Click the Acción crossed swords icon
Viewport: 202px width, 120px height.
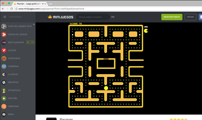pyautogui.click(x=4, y=50)
